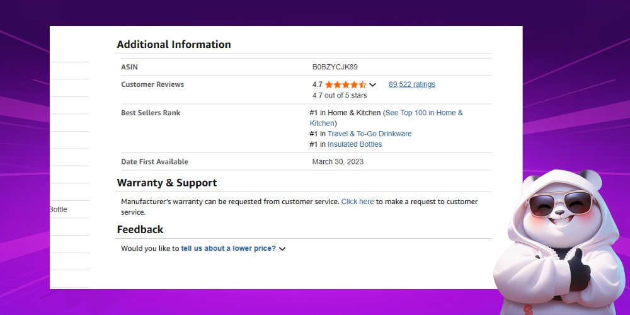
Task: Click the Additional Information heading
Action: point(174,44)
